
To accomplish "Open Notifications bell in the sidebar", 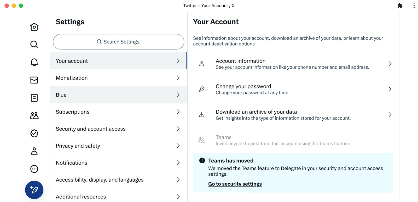I will [34, 62].
